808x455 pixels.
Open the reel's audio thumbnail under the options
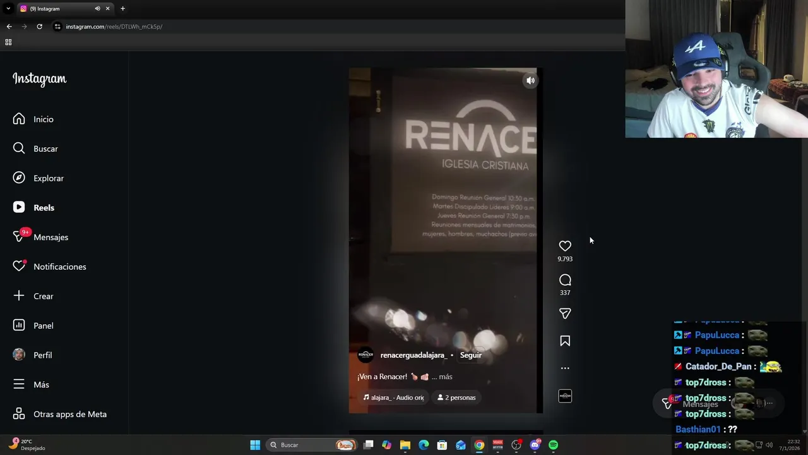[565, 396]
